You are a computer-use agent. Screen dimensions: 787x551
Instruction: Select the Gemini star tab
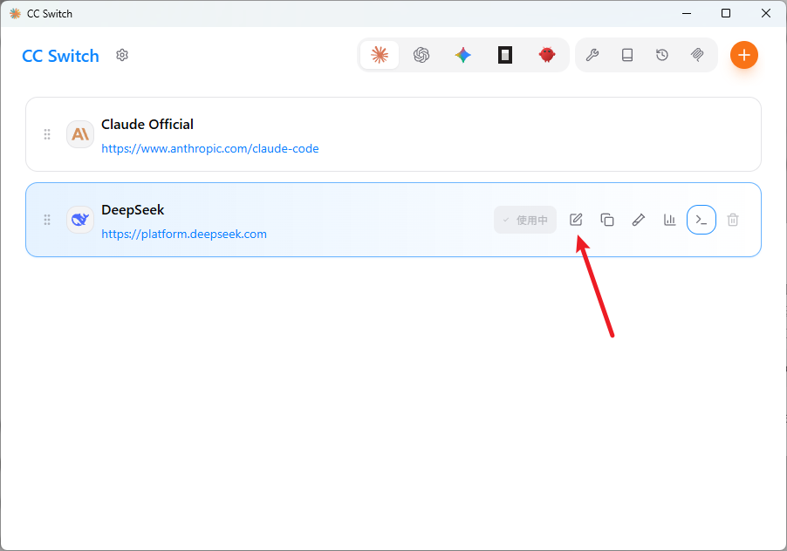pos(462,55)
